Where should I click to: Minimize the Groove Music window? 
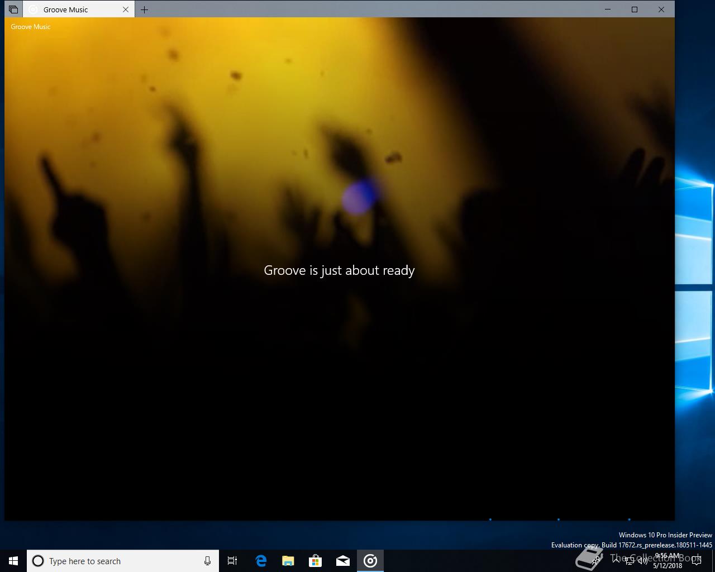pyautogui.click(x=608, y=9)
